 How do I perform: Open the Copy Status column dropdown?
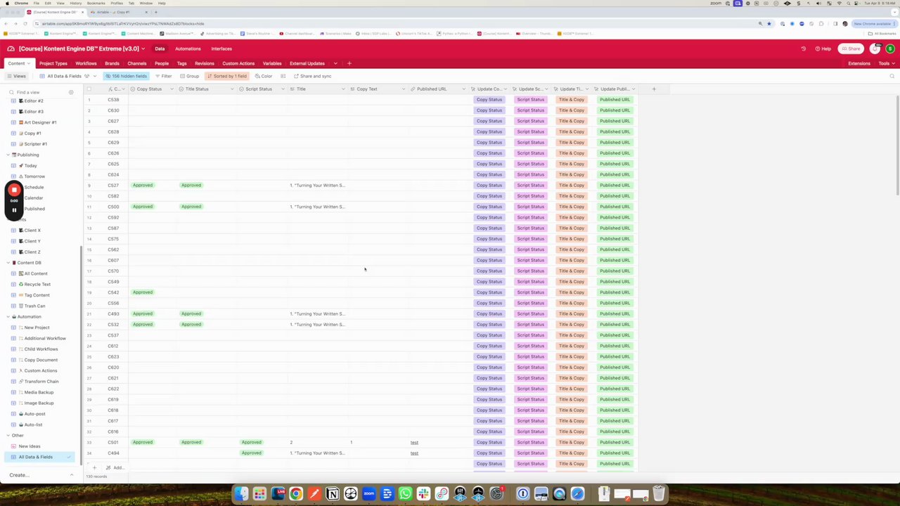(172, 89)
